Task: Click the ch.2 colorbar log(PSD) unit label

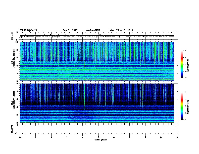Action: point(188,107)
